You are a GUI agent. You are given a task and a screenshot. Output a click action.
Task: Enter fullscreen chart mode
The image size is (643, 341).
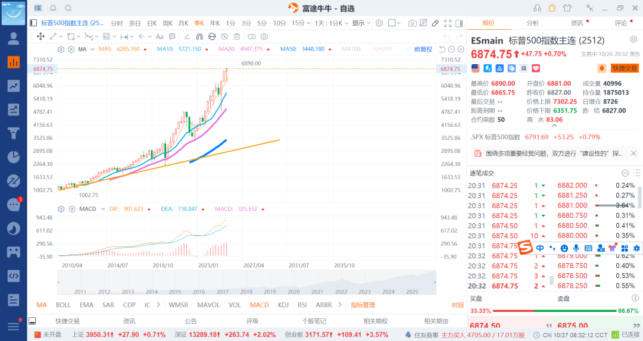(448, 23)
